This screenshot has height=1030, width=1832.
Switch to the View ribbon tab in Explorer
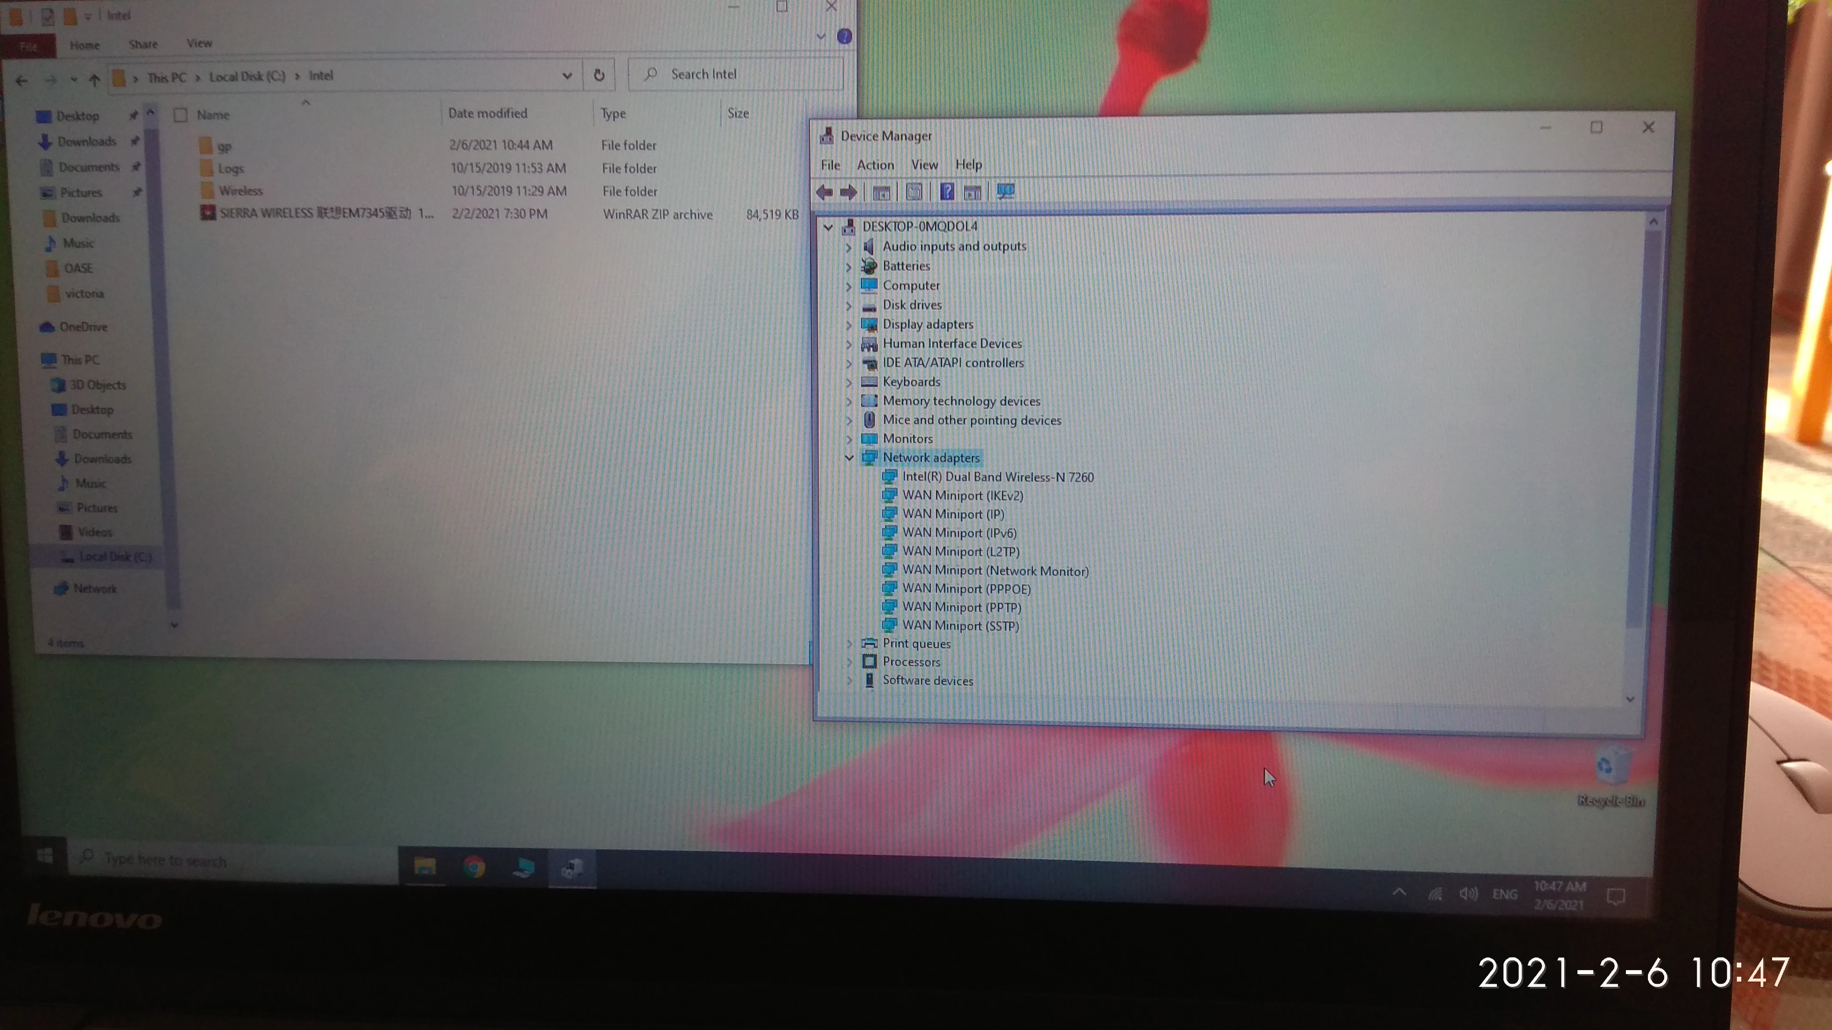[199, 44]
